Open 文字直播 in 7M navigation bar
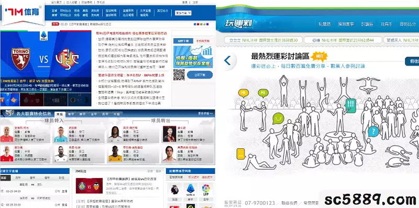419x208 pixels. (146, 11)
